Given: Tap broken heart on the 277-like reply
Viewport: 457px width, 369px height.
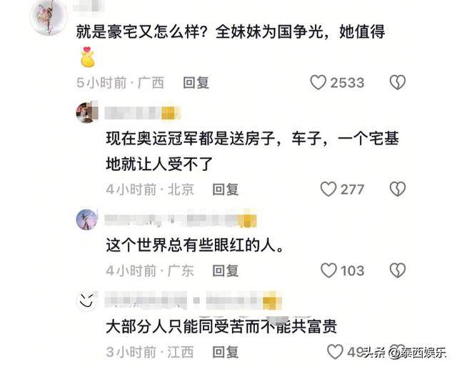Looking at the screenshot, I should click(x=398, y=190).
